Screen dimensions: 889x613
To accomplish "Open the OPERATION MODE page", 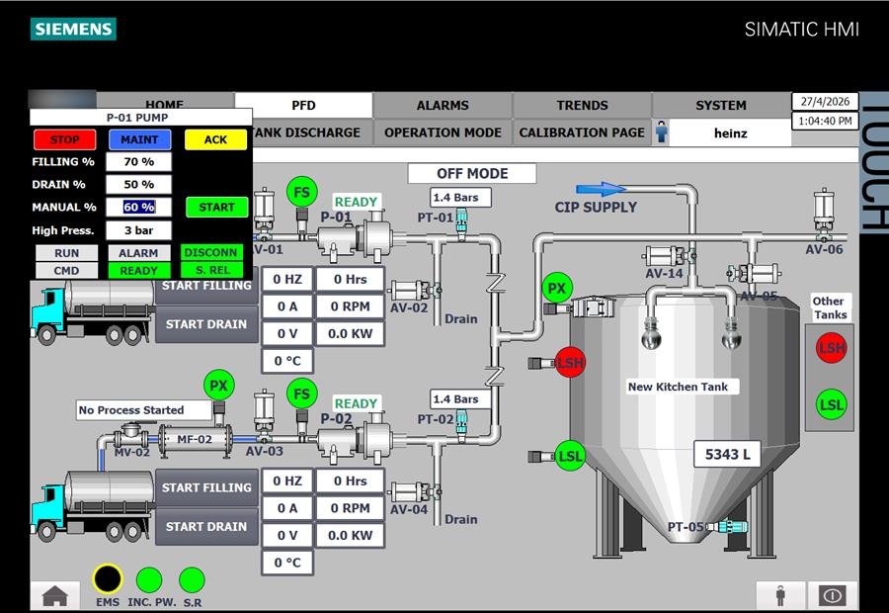I will pyautogui.click(x=443, y=132).
